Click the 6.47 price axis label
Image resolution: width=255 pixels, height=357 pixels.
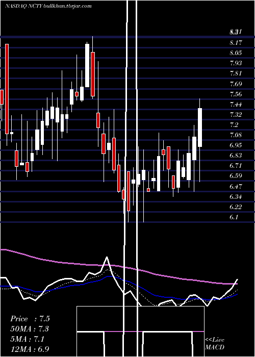click(236, 186)
